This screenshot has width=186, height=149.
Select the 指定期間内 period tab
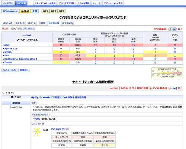tap(68, 23)
